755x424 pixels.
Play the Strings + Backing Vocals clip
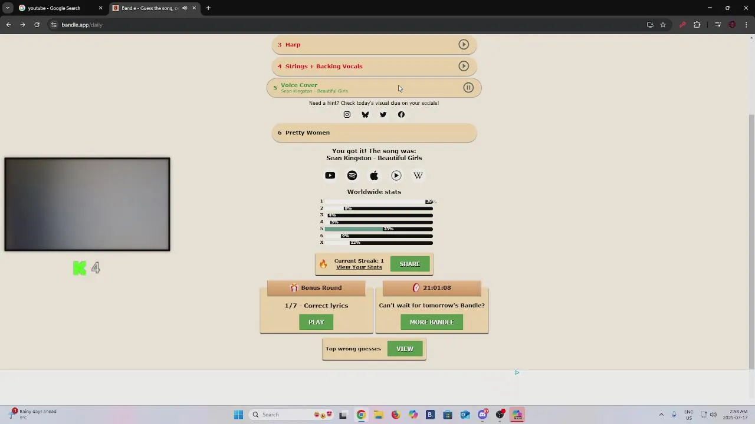(464, 66)
